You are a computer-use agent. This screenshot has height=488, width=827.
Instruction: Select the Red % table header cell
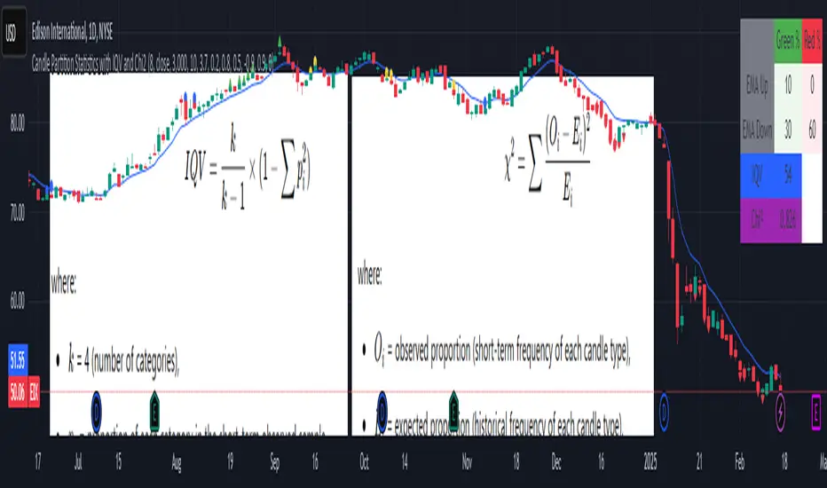(812, 41)
